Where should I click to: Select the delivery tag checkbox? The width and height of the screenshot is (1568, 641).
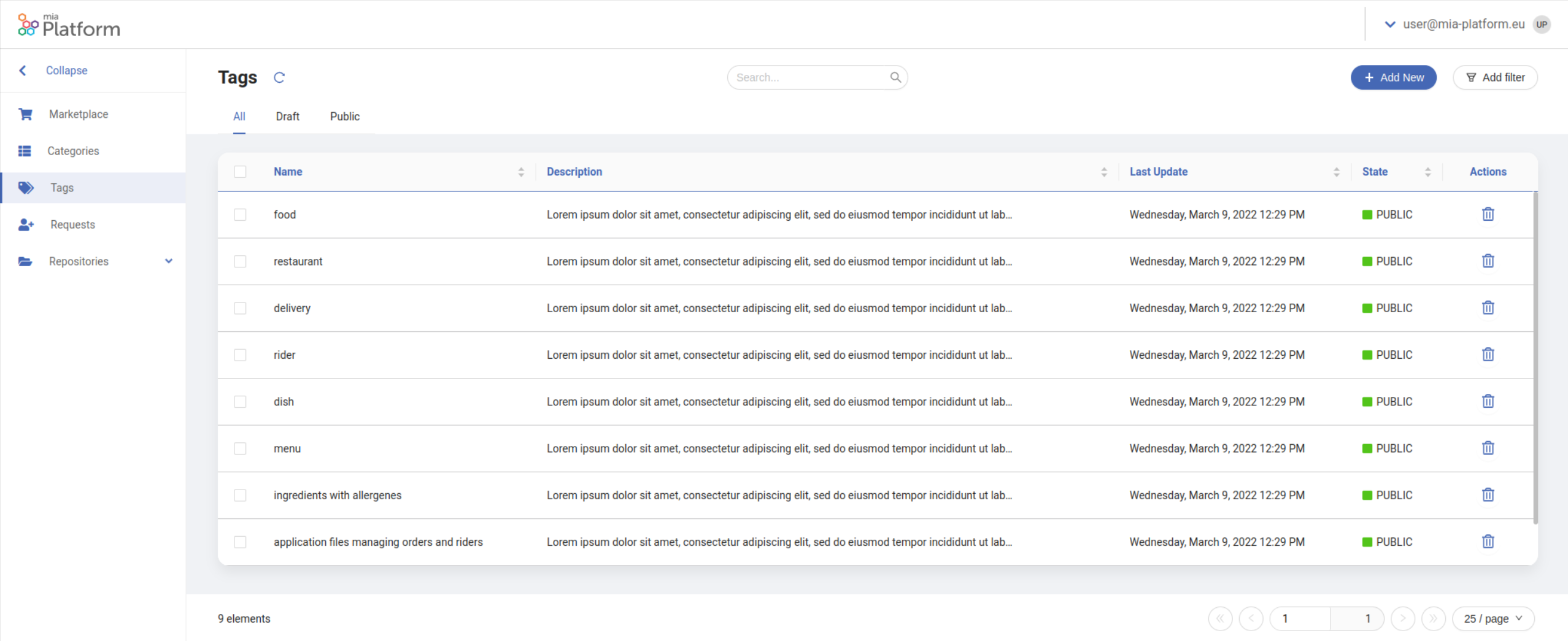(x=240, y=308)
